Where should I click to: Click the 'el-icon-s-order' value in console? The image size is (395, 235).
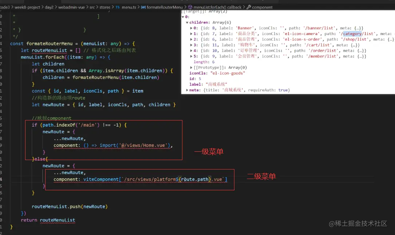pyautogui.click(x=303, y=39)
